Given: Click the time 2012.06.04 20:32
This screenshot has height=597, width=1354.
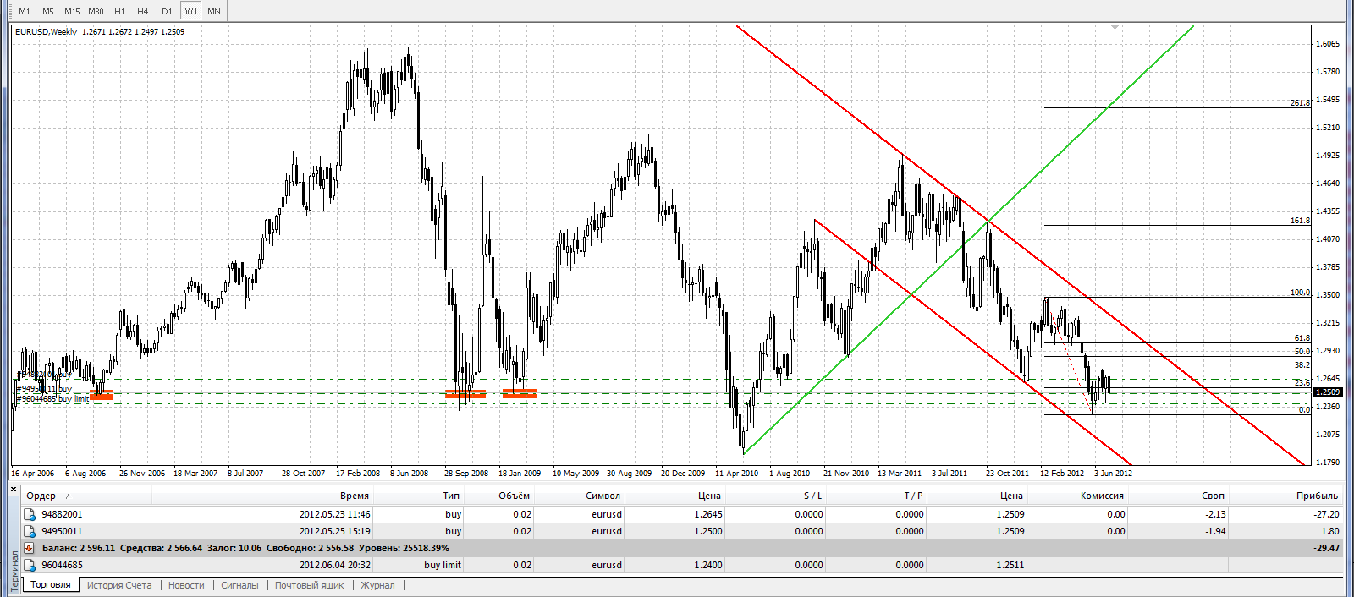Looking at the screenshot, I should (x=334, y=565).
